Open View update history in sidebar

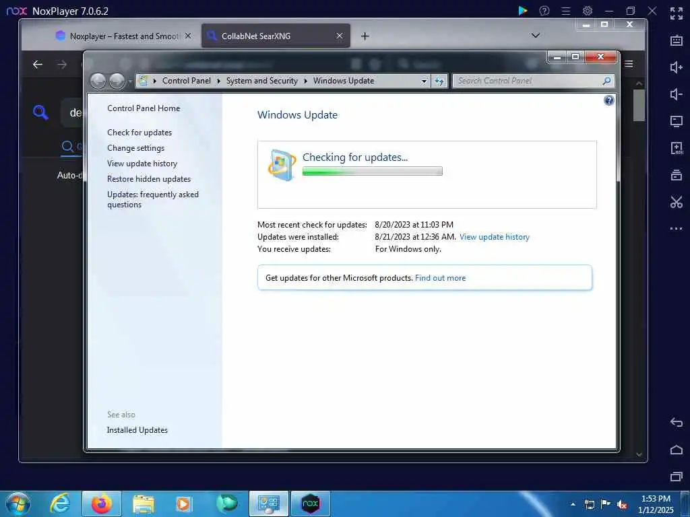(142, 164)
